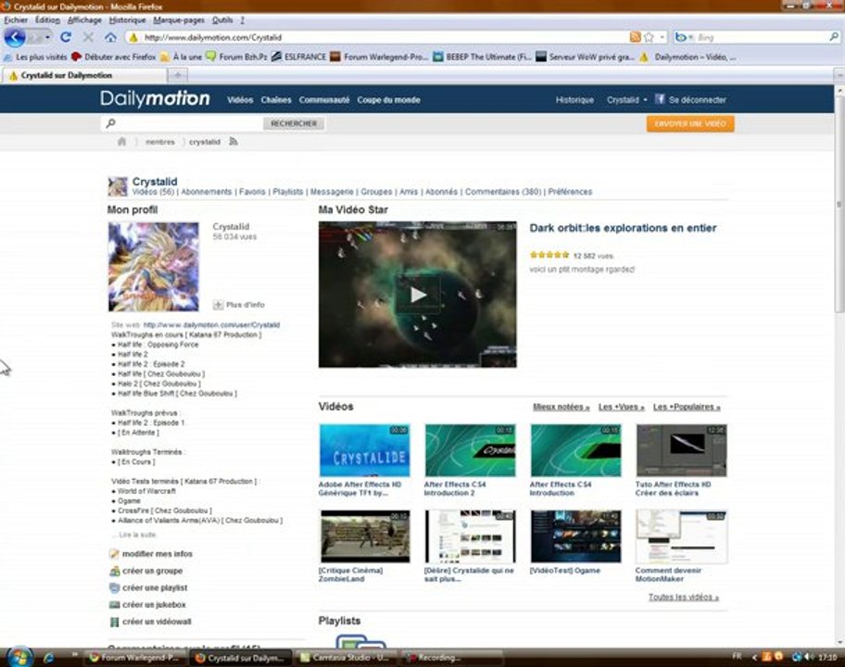Open the Messagerie profile link

[332, 192]
